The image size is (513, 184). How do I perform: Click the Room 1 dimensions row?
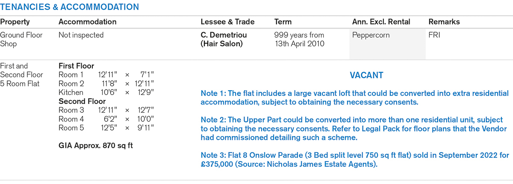coord(106,75)
